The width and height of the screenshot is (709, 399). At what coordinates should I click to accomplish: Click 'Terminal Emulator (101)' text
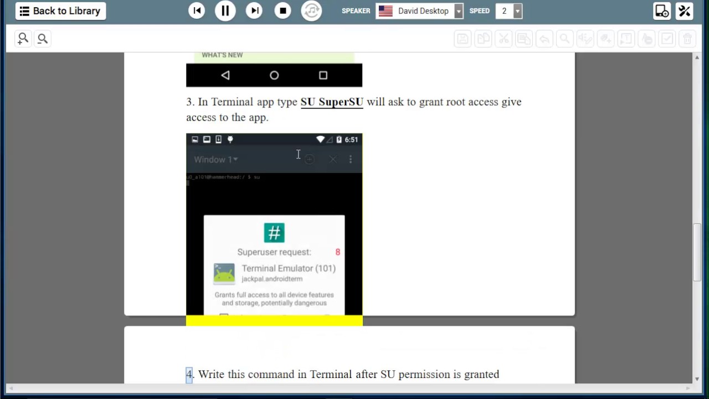pos(289,268)
